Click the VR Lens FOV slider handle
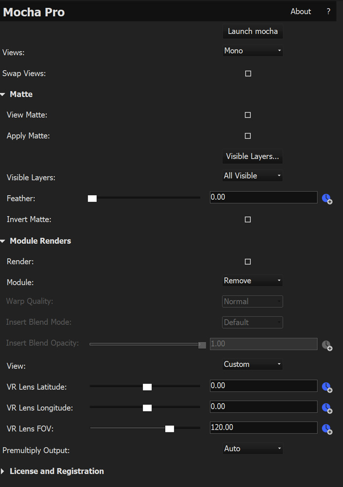The height and width of the screenshot is (487, 343). point(170,429)
